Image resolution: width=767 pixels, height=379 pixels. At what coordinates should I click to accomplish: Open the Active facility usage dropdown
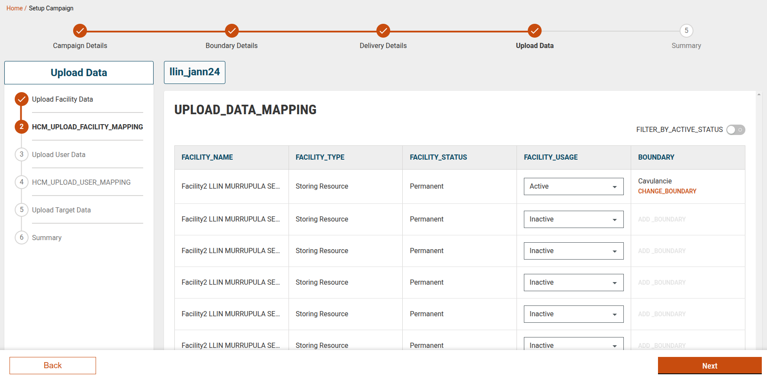(x=573, y=186)
